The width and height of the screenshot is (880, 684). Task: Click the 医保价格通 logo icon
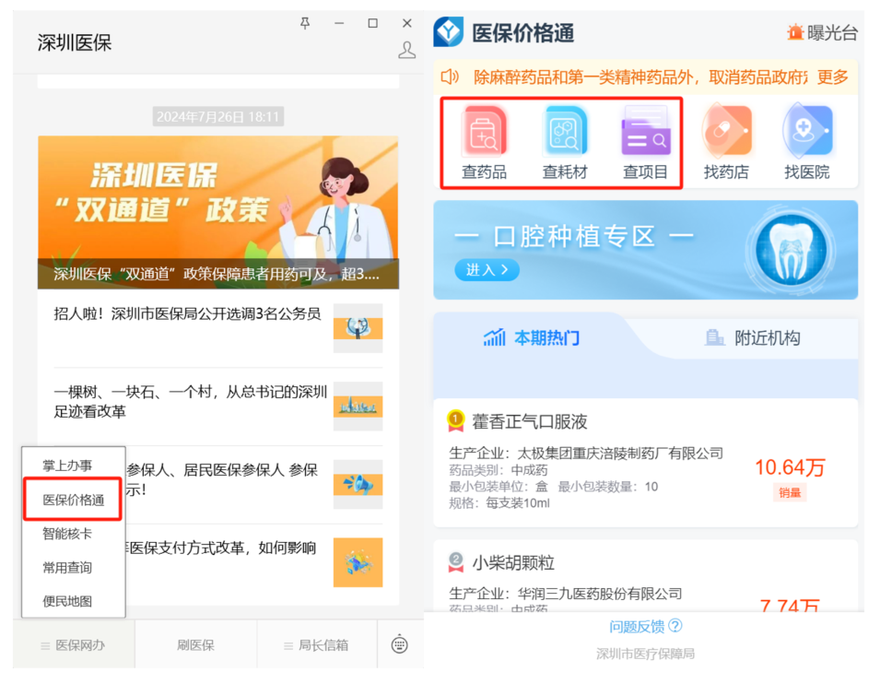(449, 32)
